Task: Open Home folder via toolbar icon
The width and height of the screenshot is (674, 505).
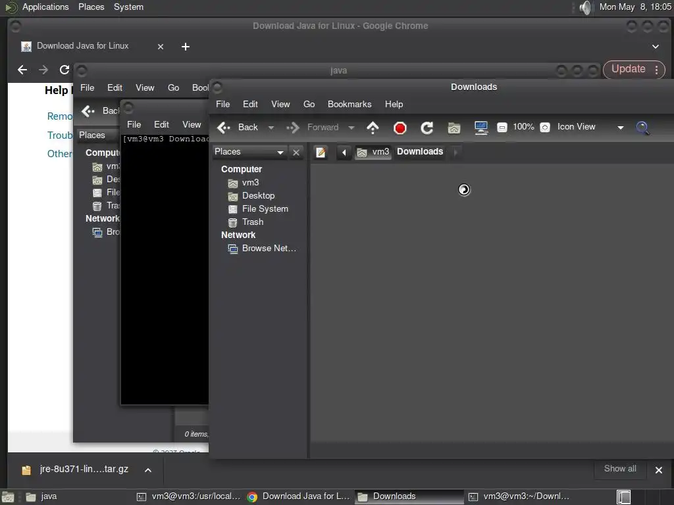Action: [x=454, y=128]
